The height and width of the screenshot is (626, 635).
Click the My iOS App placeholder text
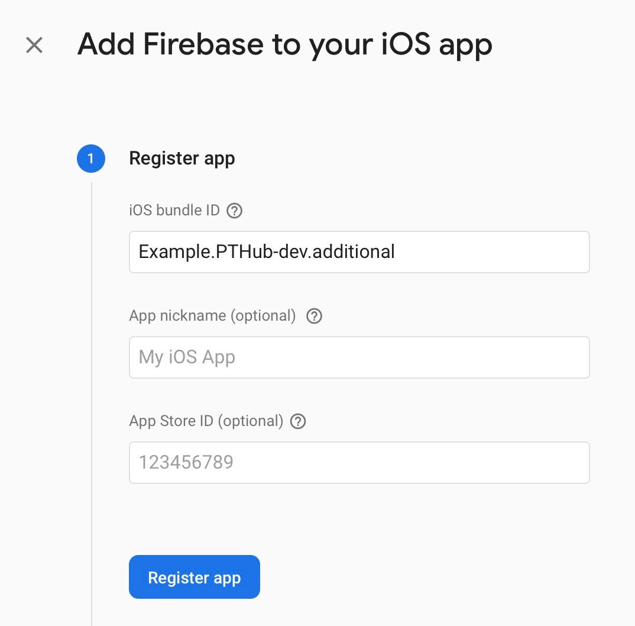click(186, 357)
